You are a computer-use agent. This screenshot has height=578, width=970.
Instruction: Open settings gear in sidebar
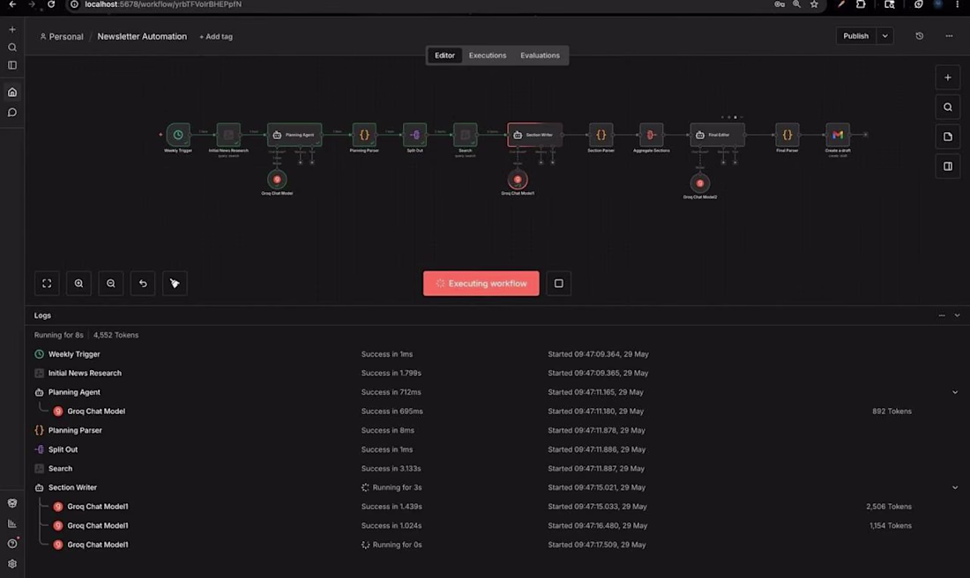[12, 564]
